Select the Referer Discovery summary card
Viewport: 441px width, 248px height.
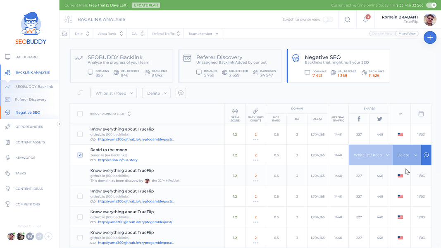(x=230, y=66)
